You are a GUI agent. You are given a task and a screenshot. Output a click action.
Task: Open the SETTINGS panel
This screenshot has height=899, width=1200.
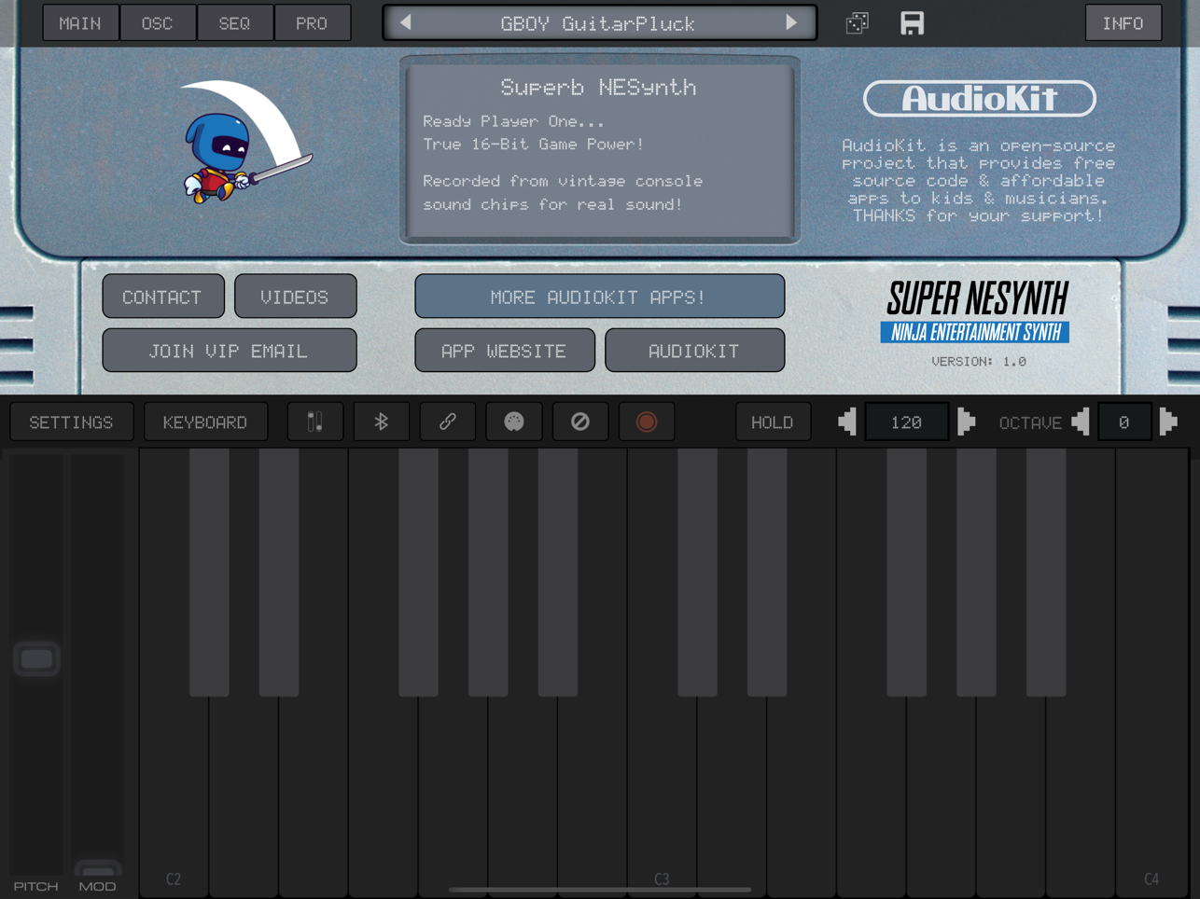[71, 422]
